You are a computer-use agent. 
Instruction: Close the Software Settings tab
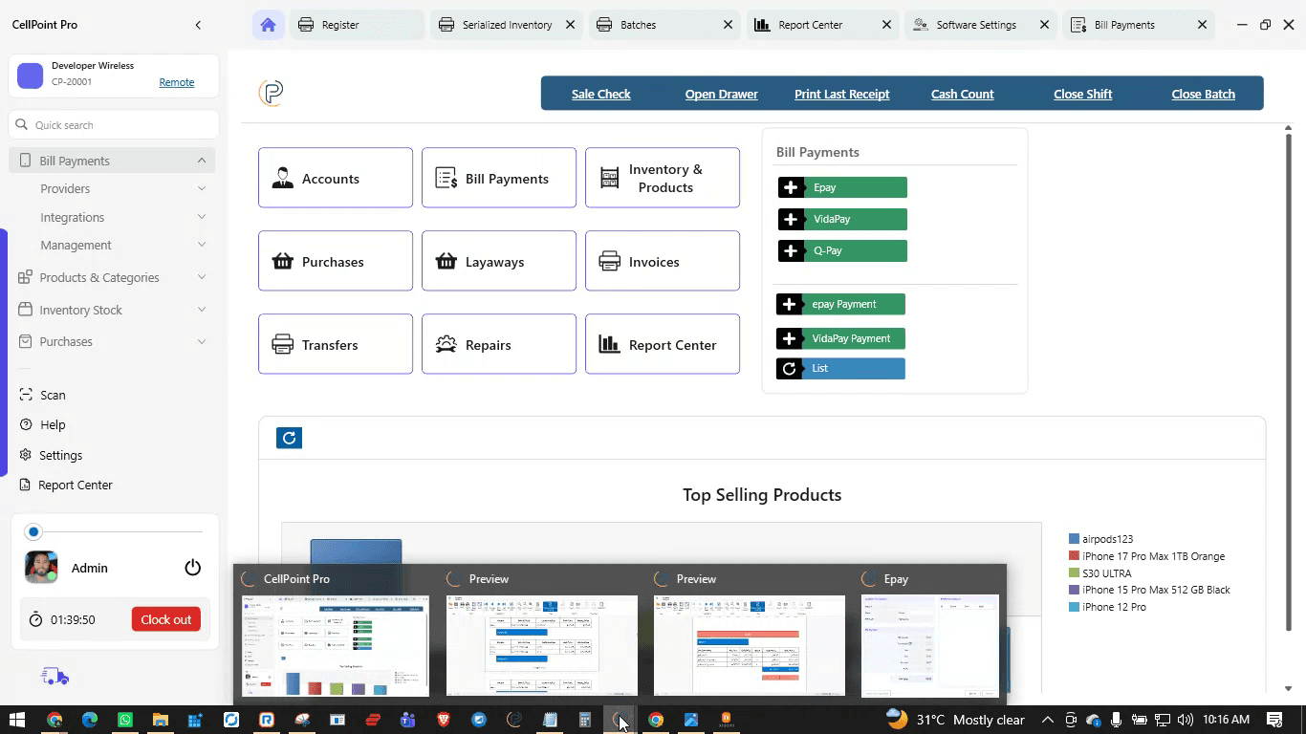[1044, 25]
